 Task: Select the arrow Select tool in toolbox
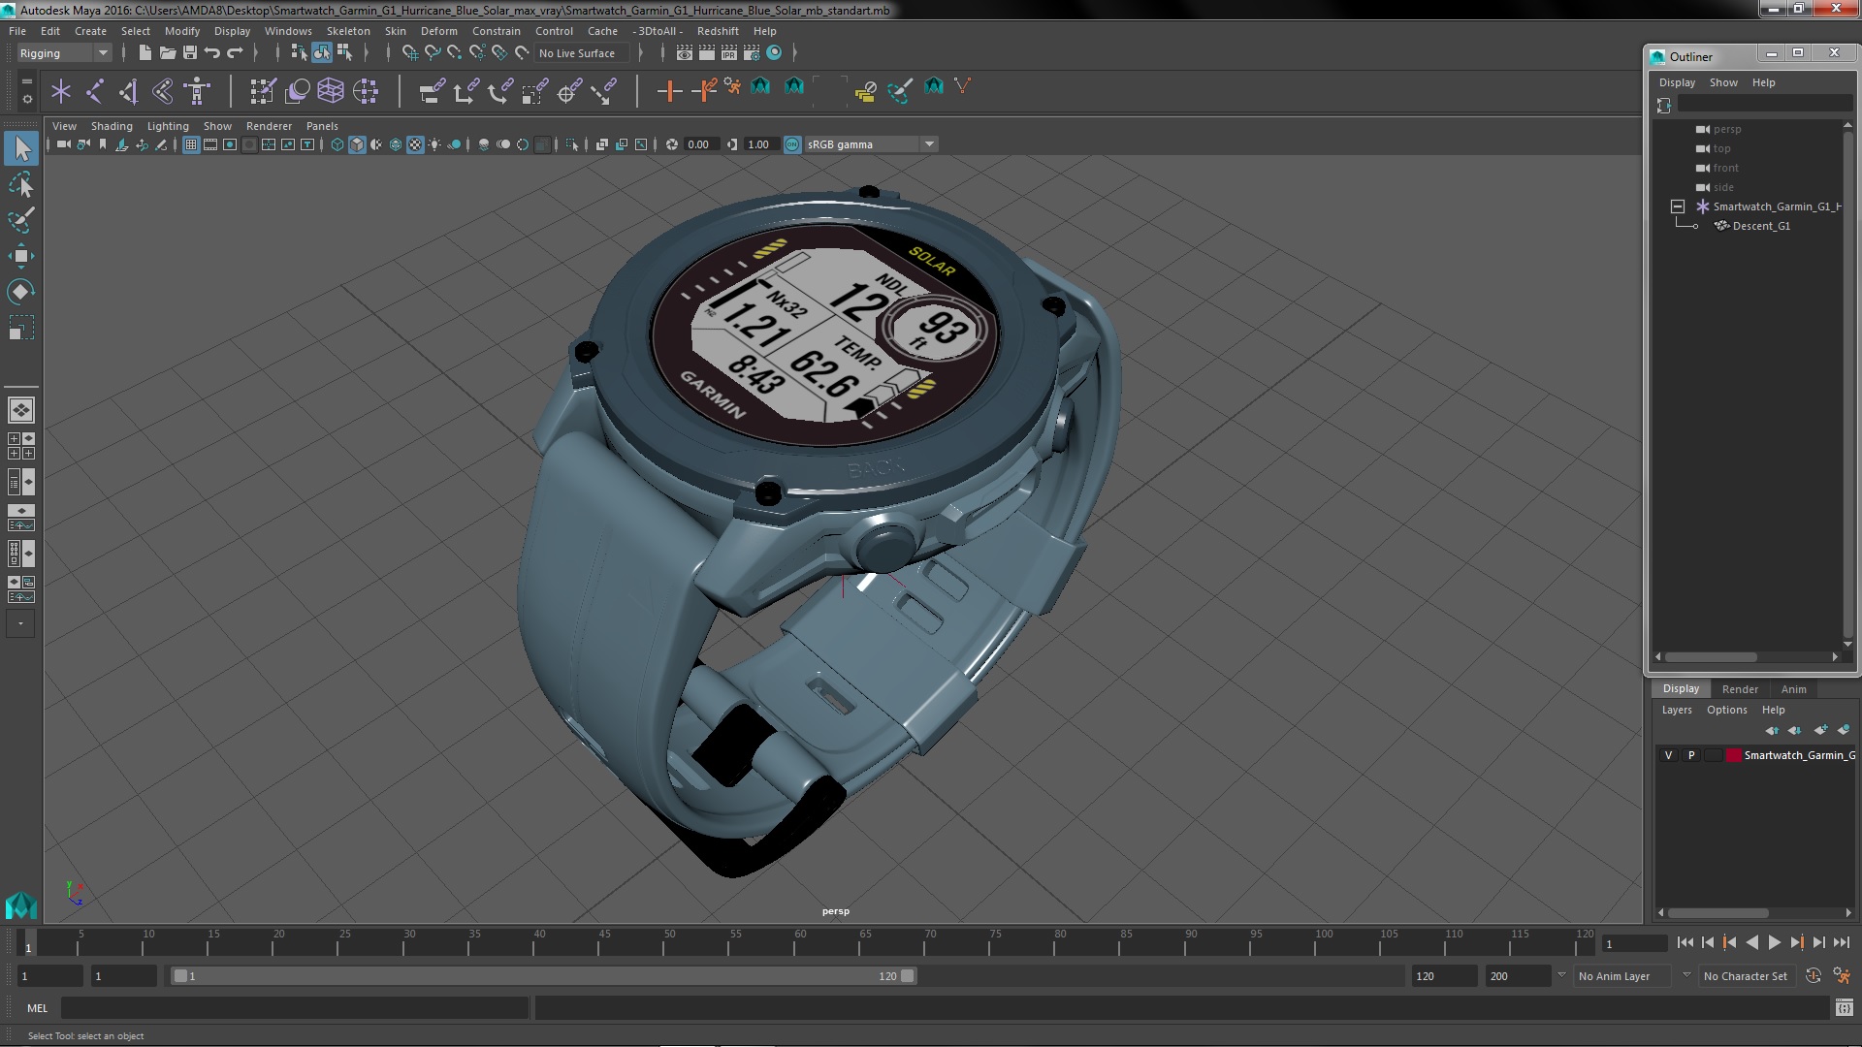[21, 148]
